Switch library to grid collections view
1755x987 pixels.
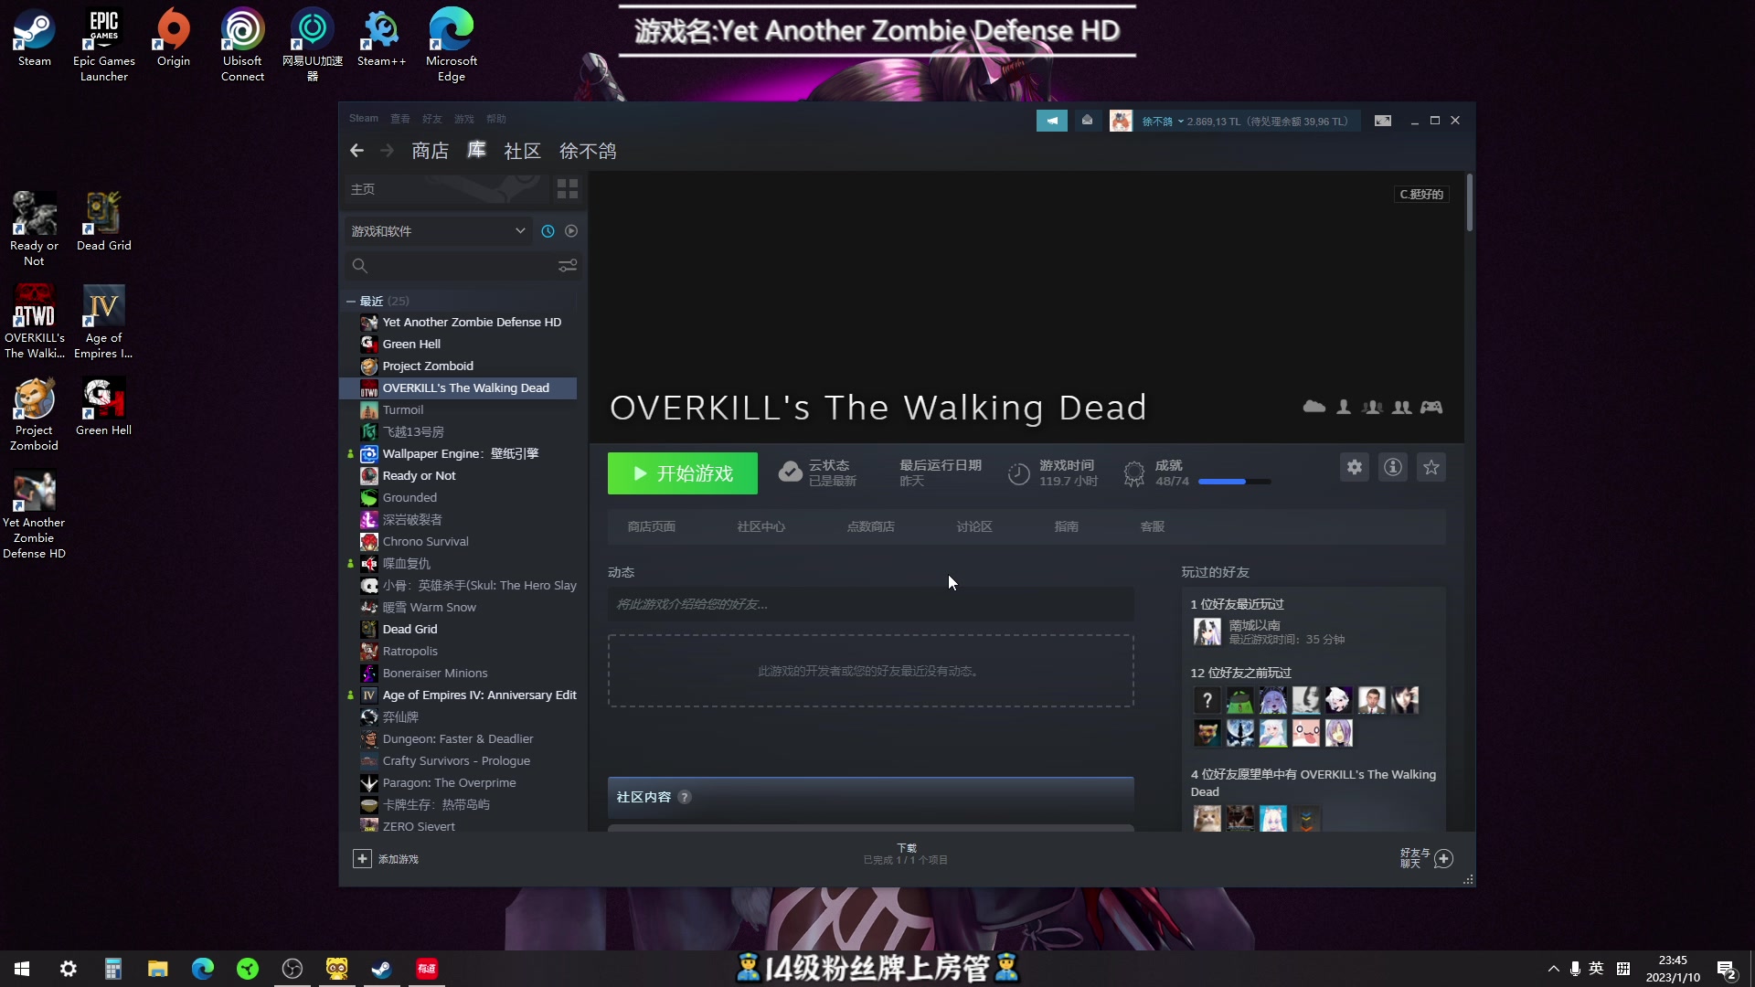pyautogui.click(x=567, y=189)
